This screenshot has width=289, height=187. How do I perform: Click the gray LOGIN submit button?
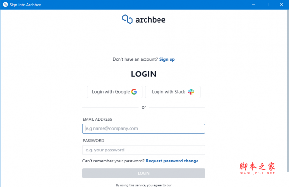point(144,173)
